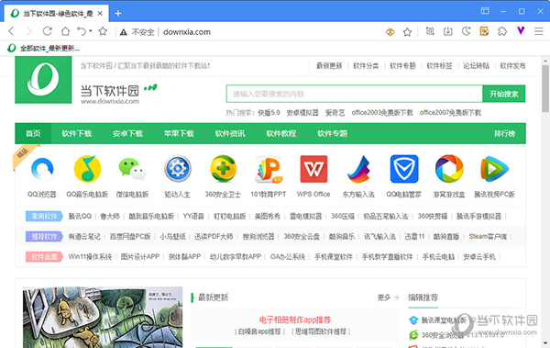Toggle night mode moon icon
This screenshot has height=348, width=550.
click(x=466, y=31)
